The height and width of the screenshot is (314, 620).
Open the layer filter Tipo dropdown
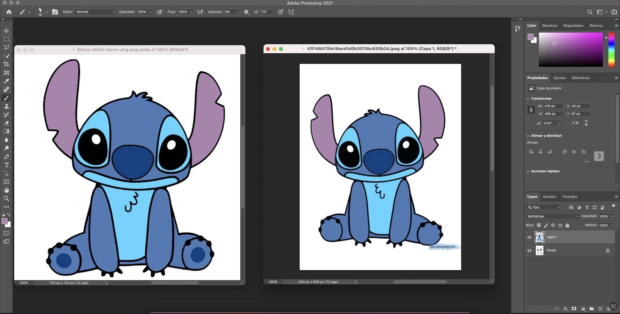click(543, 207)
